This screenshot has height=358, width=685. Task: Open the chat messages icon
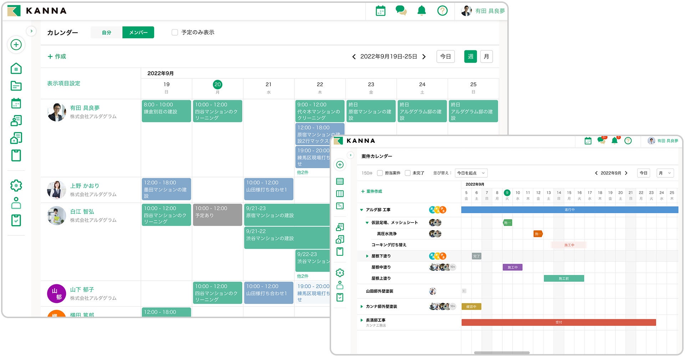(401, 11)
